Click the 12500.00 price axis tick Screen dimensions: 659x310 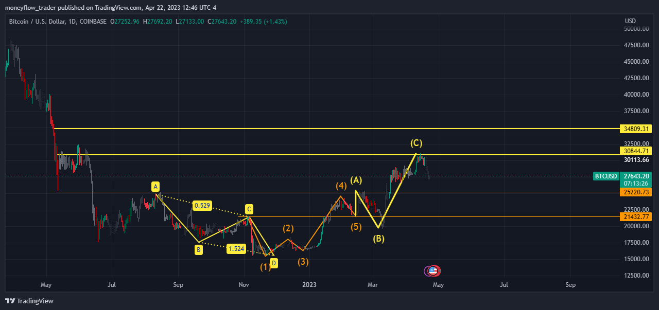tap(636, 276)
